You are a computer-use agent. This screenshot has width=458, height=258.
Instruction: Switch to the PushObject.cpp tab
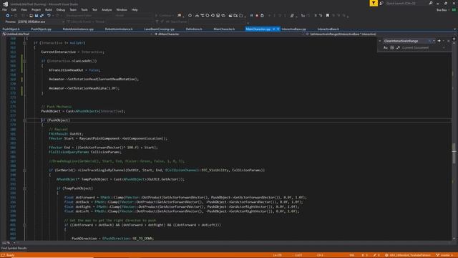[x=42, y=29]
